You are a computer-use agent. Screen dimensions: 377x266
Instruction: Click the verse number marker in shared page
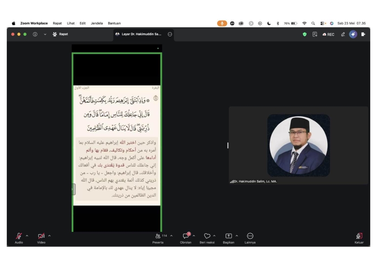[x=155, y=98]
